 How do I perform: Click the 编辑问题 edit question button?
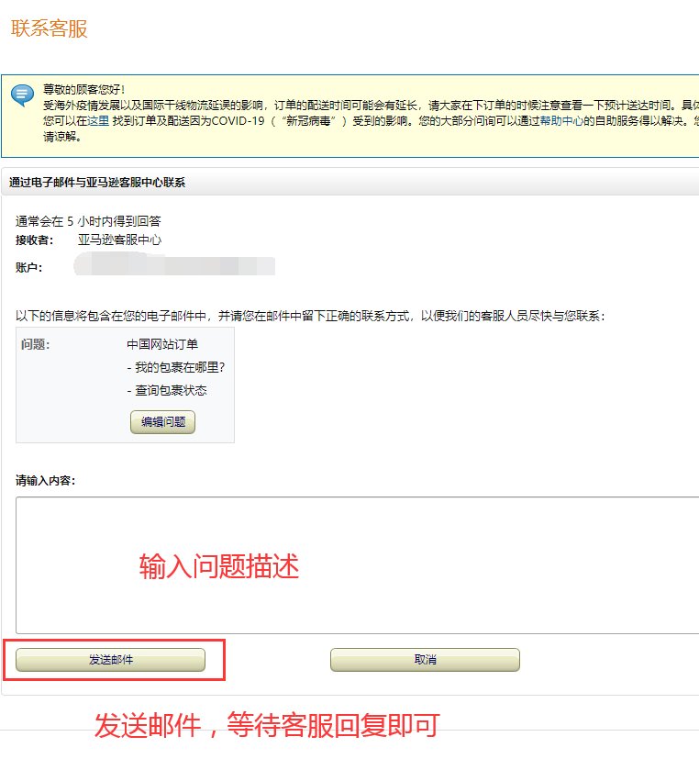pos(163,421)
